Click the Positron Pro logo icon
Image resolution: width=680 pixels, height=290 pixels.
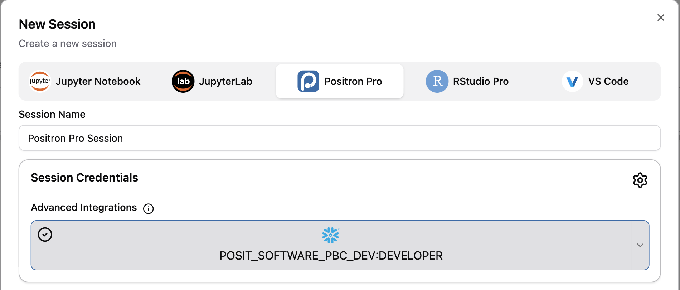[x=308, y=81]
